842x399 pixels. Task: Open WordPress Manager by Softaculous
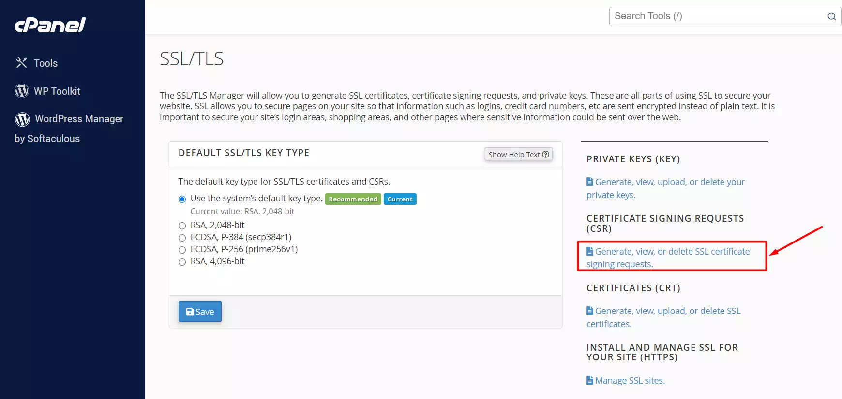[x=69, y=128]
